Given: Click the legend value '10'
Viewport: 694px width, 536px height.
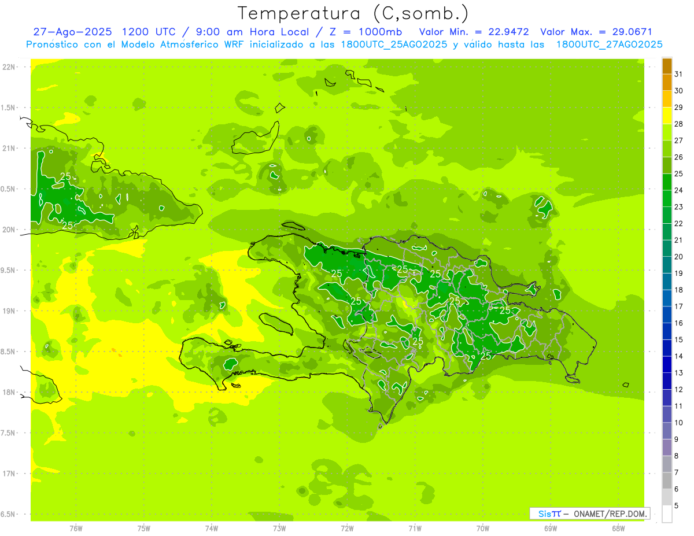Looking at the screenshot, I should click(x=679, y=423).
